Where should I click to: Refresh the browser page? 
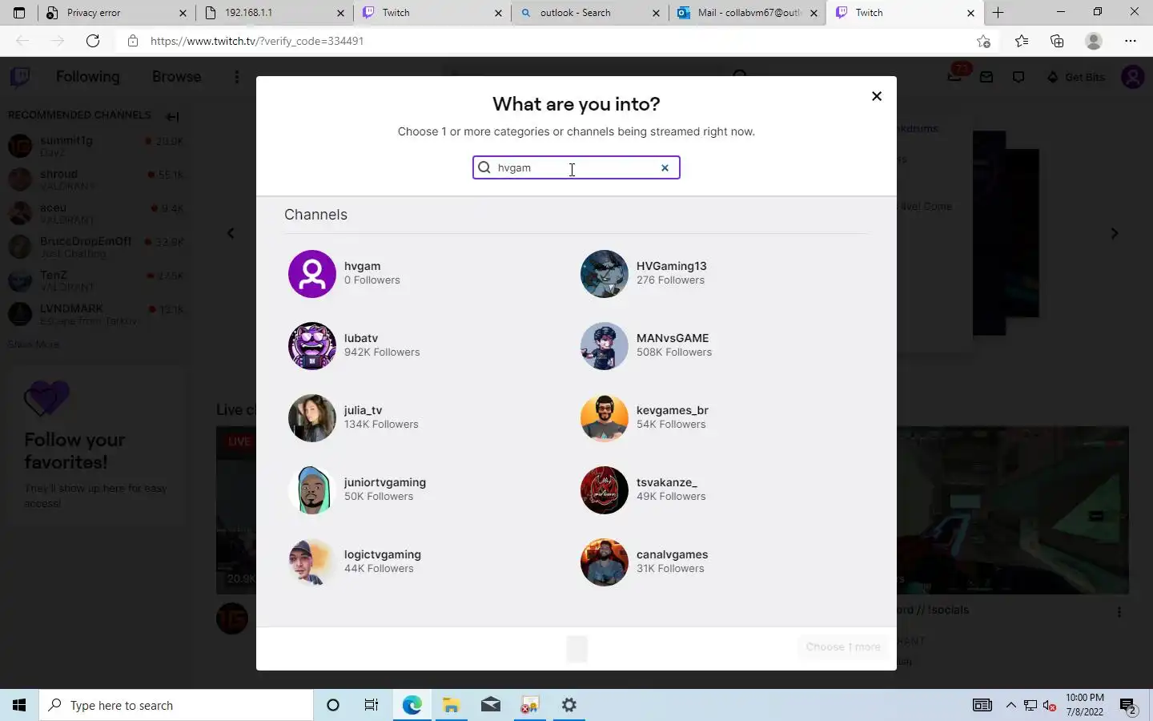point(93,41)
